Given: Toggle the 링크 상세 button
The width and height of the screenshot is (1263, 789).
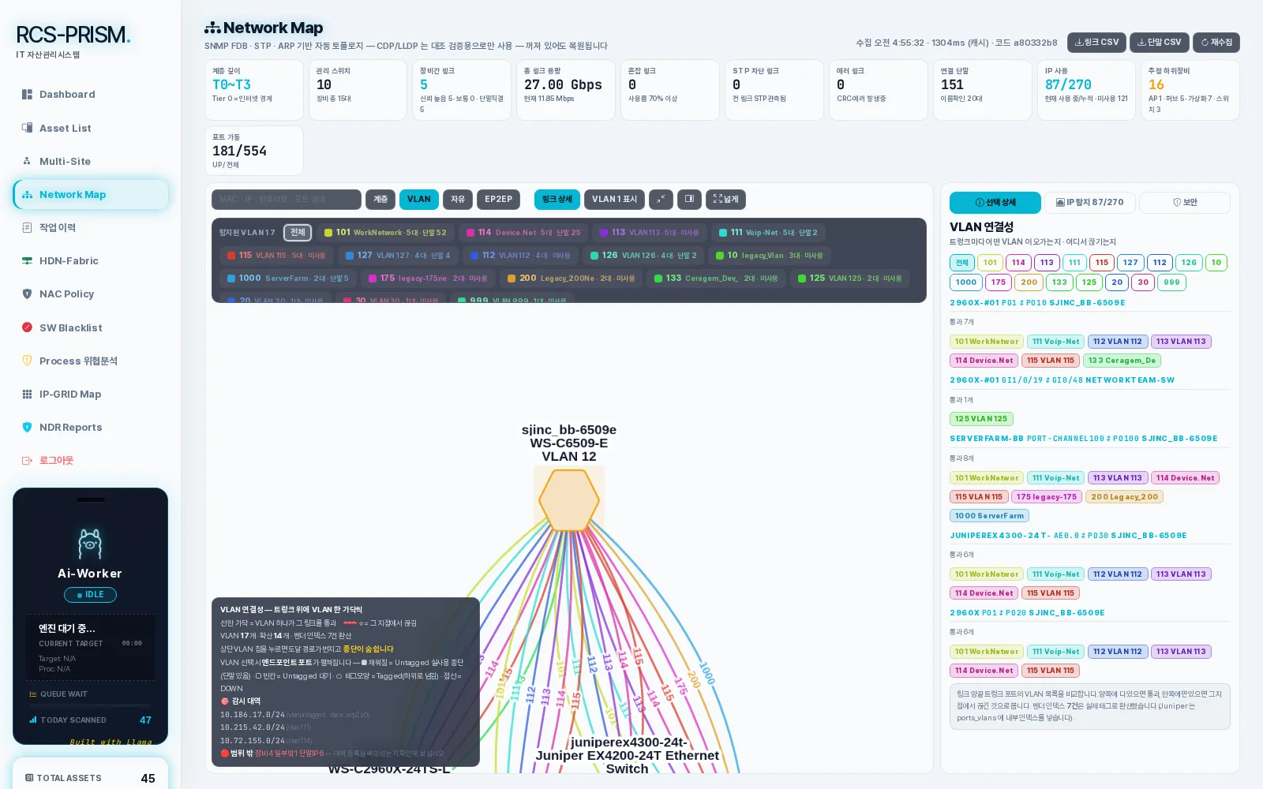Looking at the screenshot, I should tap(557, 200).
